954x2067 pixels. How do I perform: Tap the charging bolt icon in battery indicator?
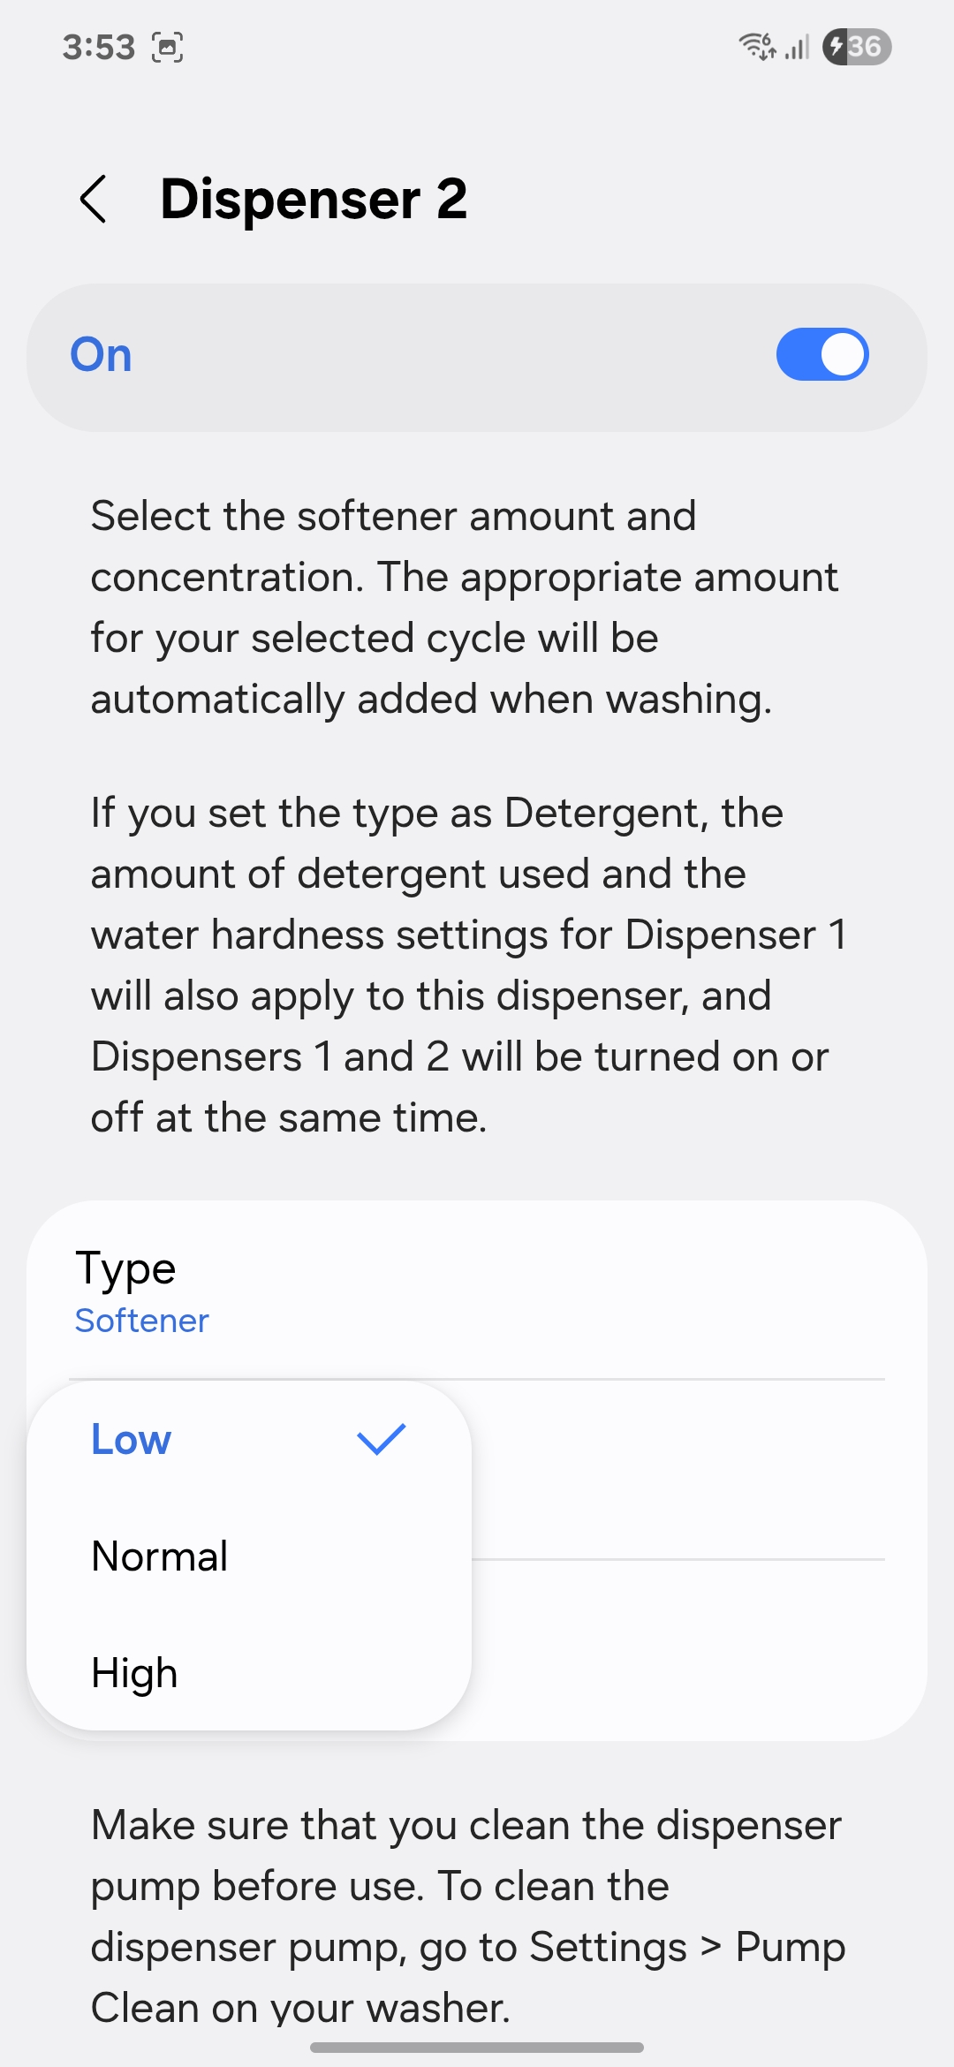tap(836, 47)
